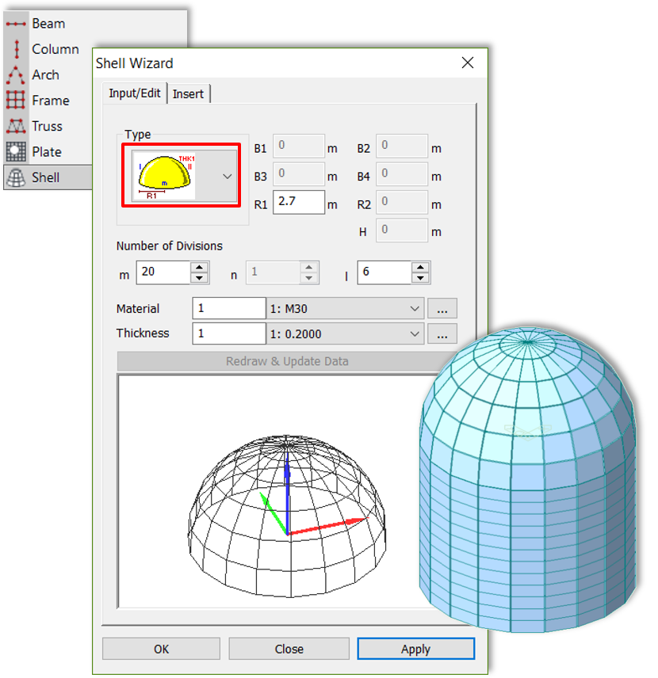Select the Plate wizard icon

point(16,151)
